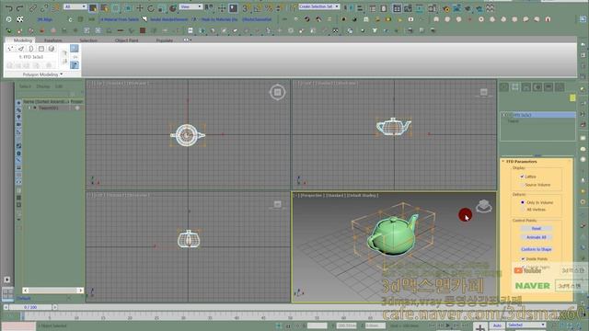Open the Modify command panel tab
The image size is (589, 331).
click(515, 87)
